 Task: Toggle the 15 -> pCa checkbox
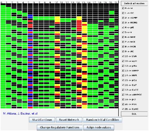(x=123, y=80)
